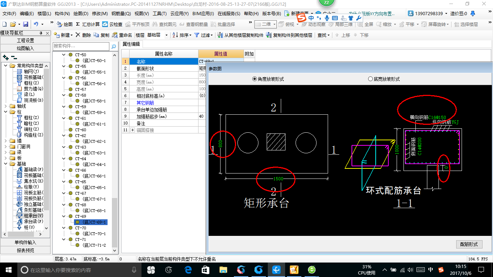493x277 pixels.
Task: Click 其它钢筋 property row
Action: tap(163, 103)
